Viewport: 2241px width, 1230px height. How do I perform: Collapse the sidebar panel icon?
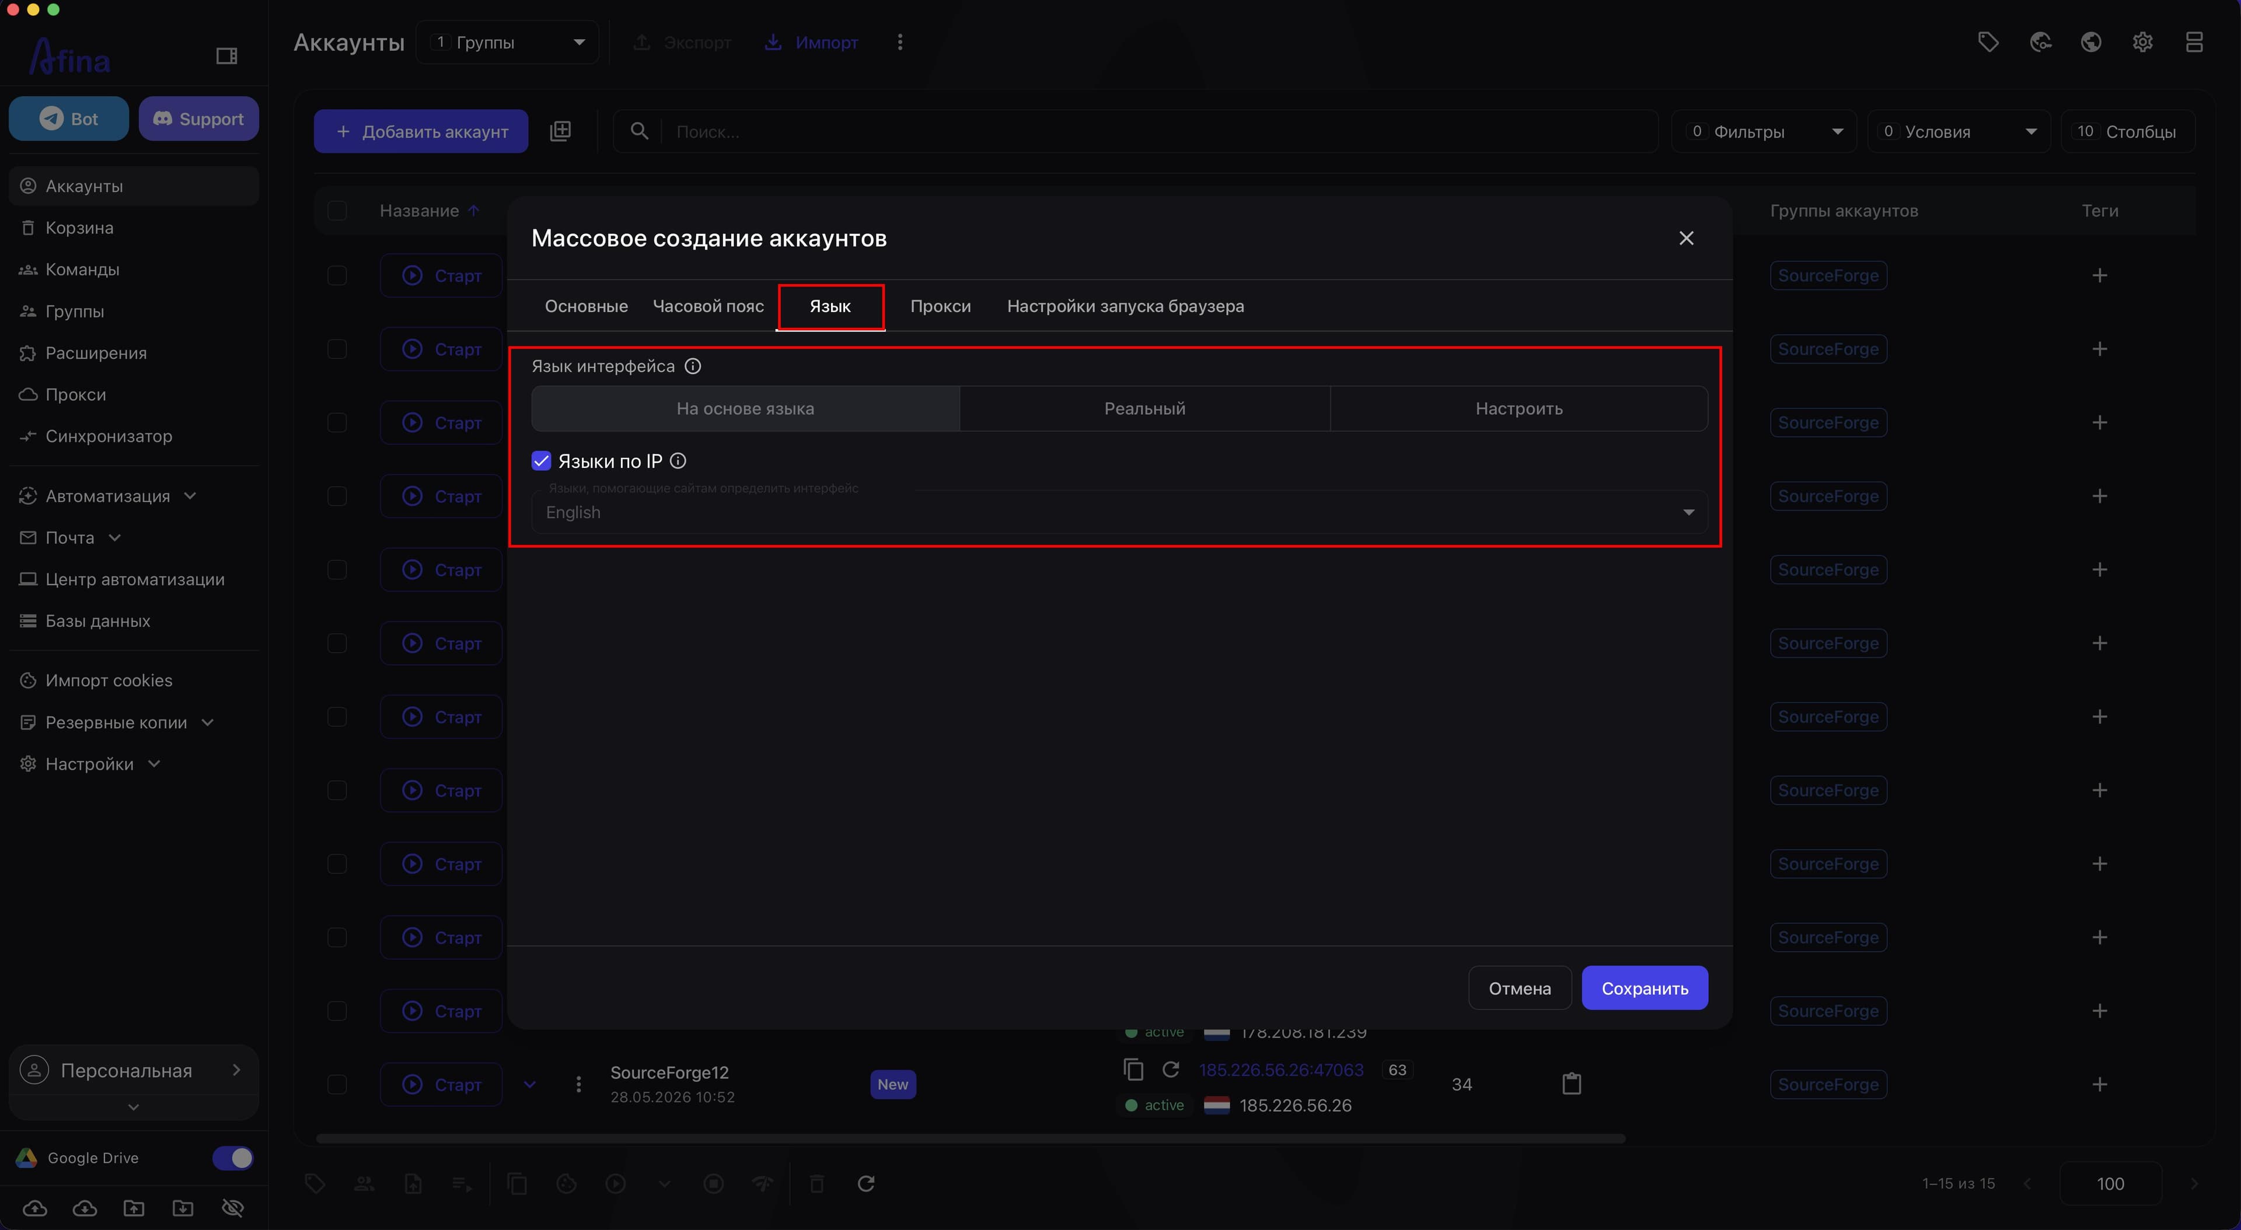click(x=226, y=55)
